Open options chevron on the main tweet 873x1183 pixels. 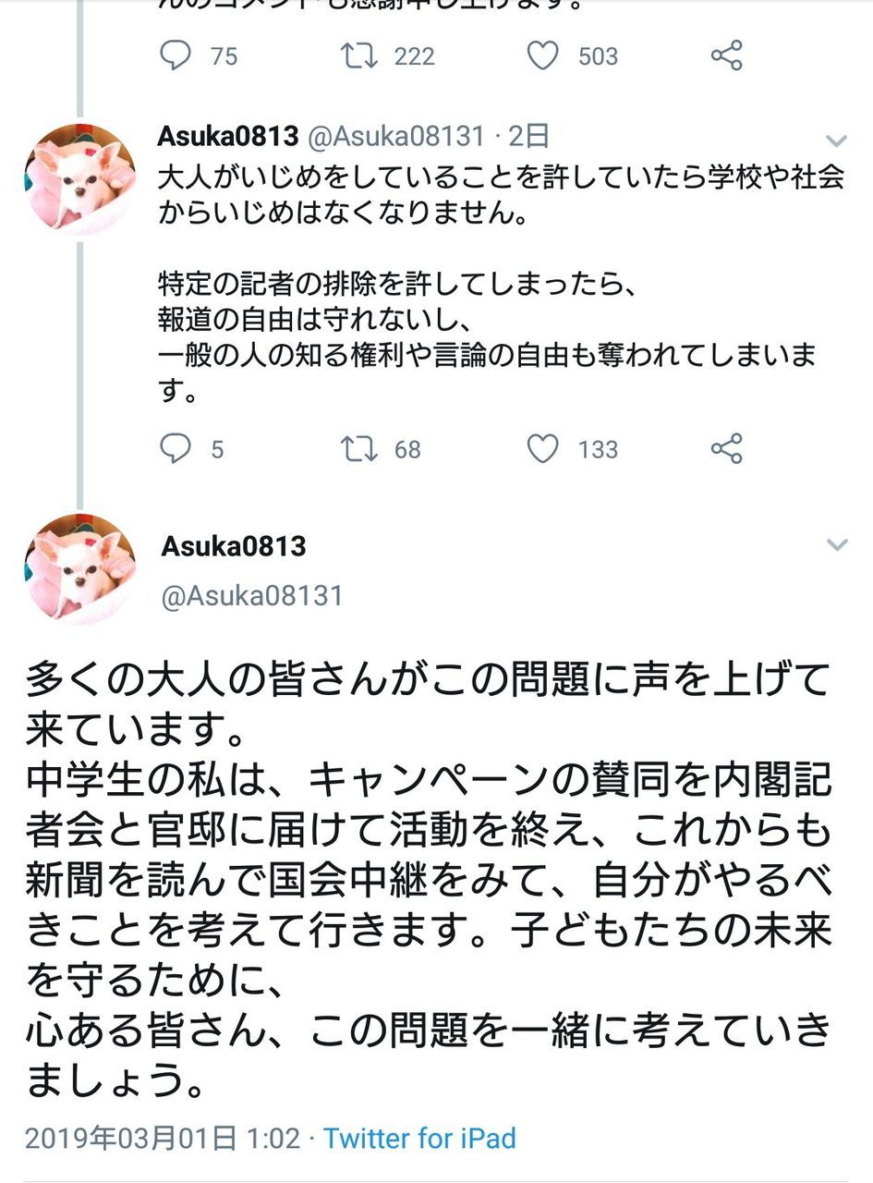pyautogui.click(x=836, y=544)
